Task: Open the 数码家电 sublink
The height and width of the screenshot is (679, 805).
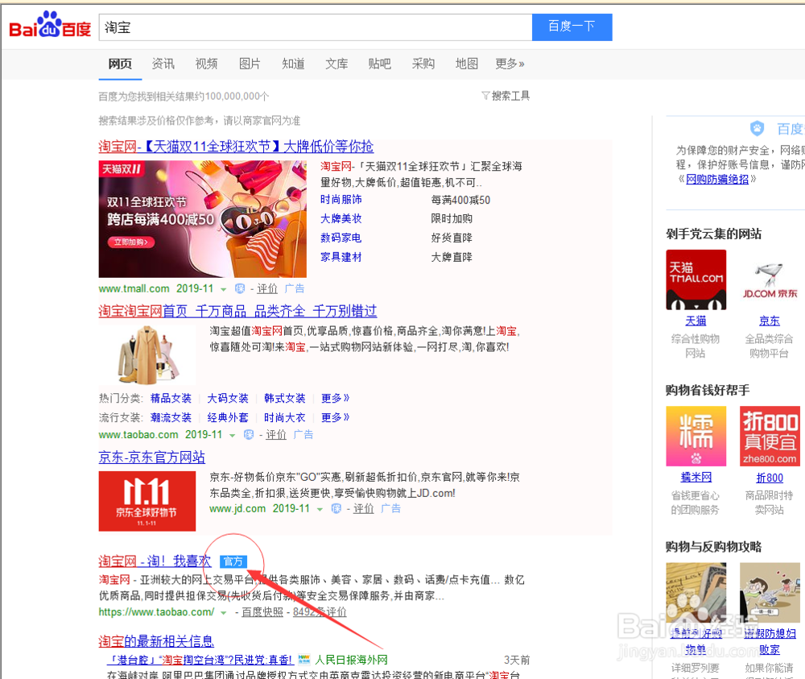Action: (x=341, y=238)
